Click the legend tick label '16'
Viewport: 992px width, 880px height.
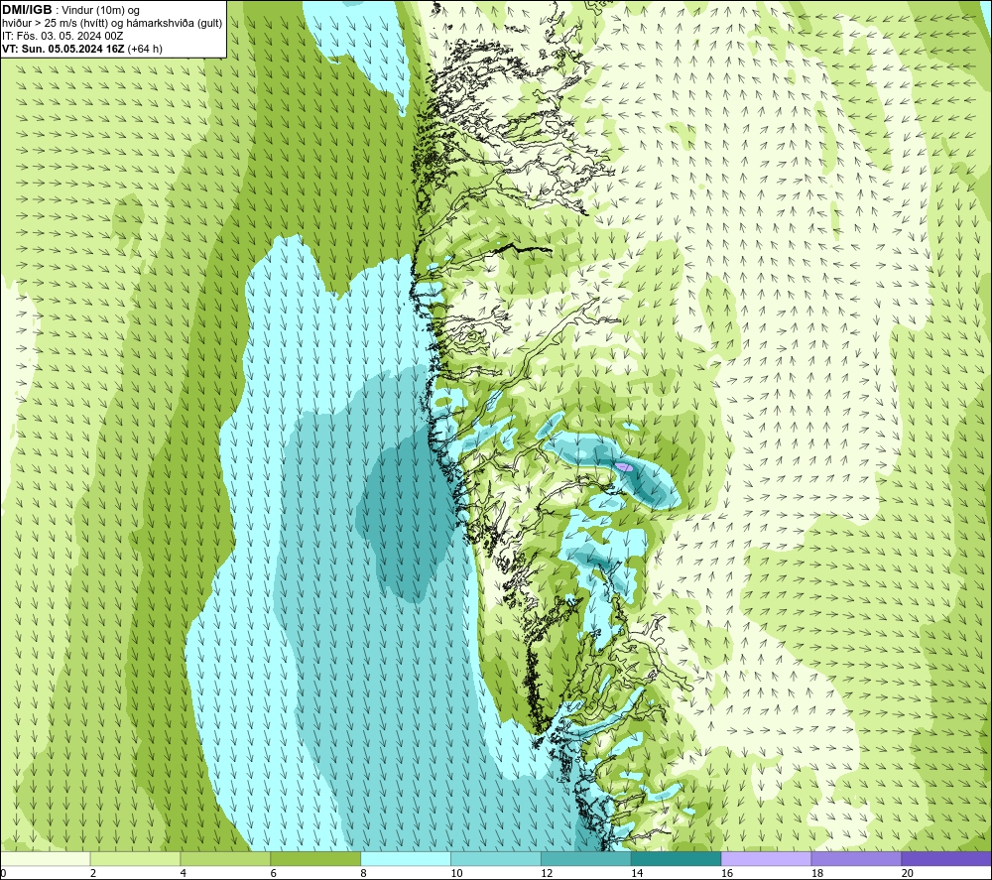point(727,873)
